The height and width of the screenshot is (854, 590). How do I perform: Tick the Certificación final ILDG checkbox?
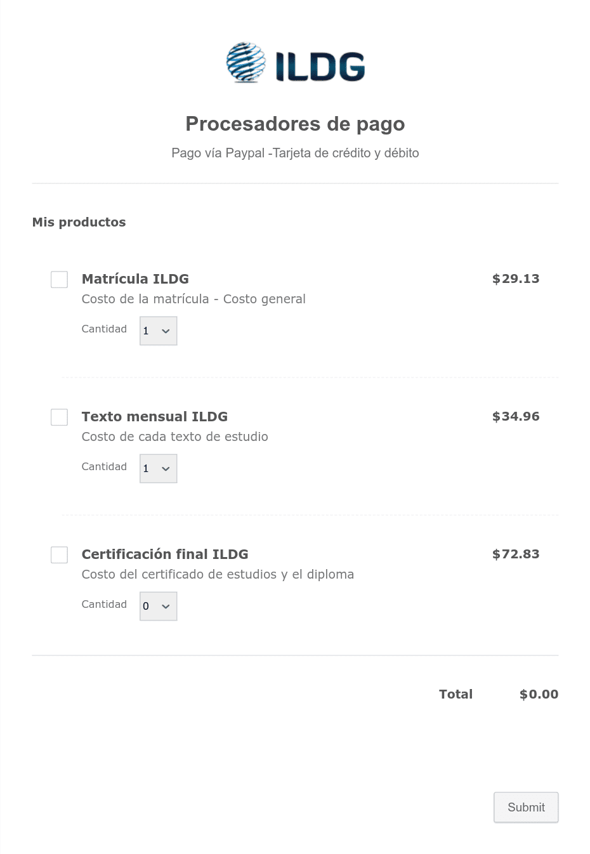coord(59,555)
